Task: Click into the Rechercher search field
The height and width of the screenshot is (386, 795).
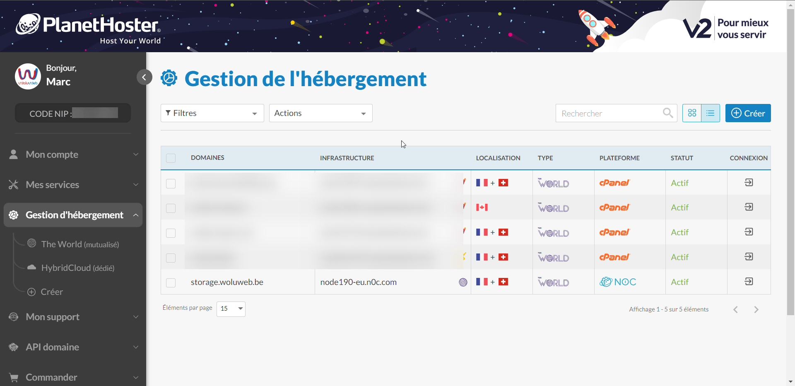Action: click(x=609, y=113)
